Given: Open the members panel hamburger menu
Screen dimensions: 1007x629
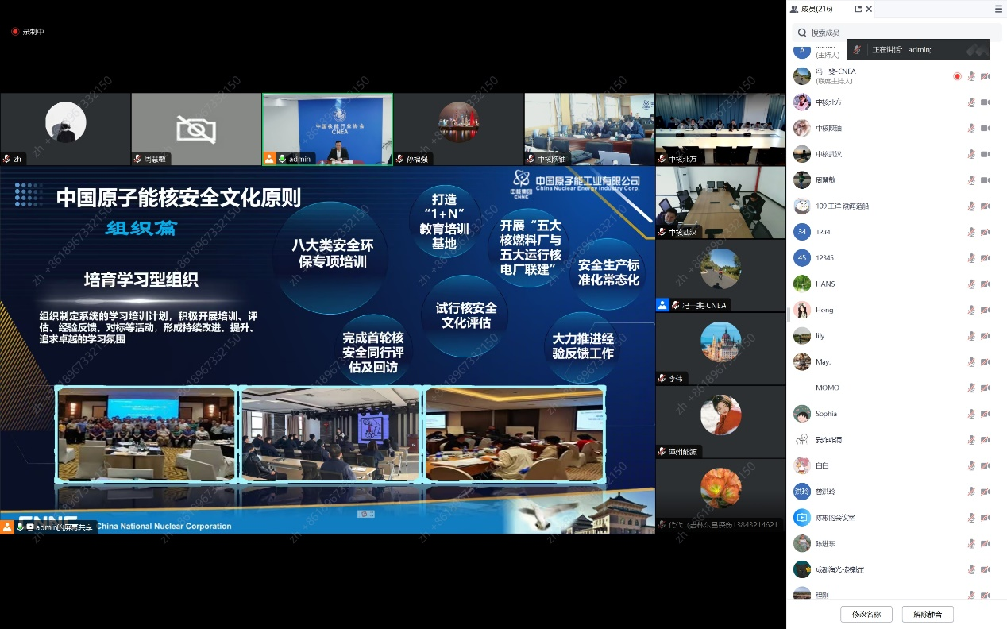Looking at the screenshot, I should pos(998,9).
